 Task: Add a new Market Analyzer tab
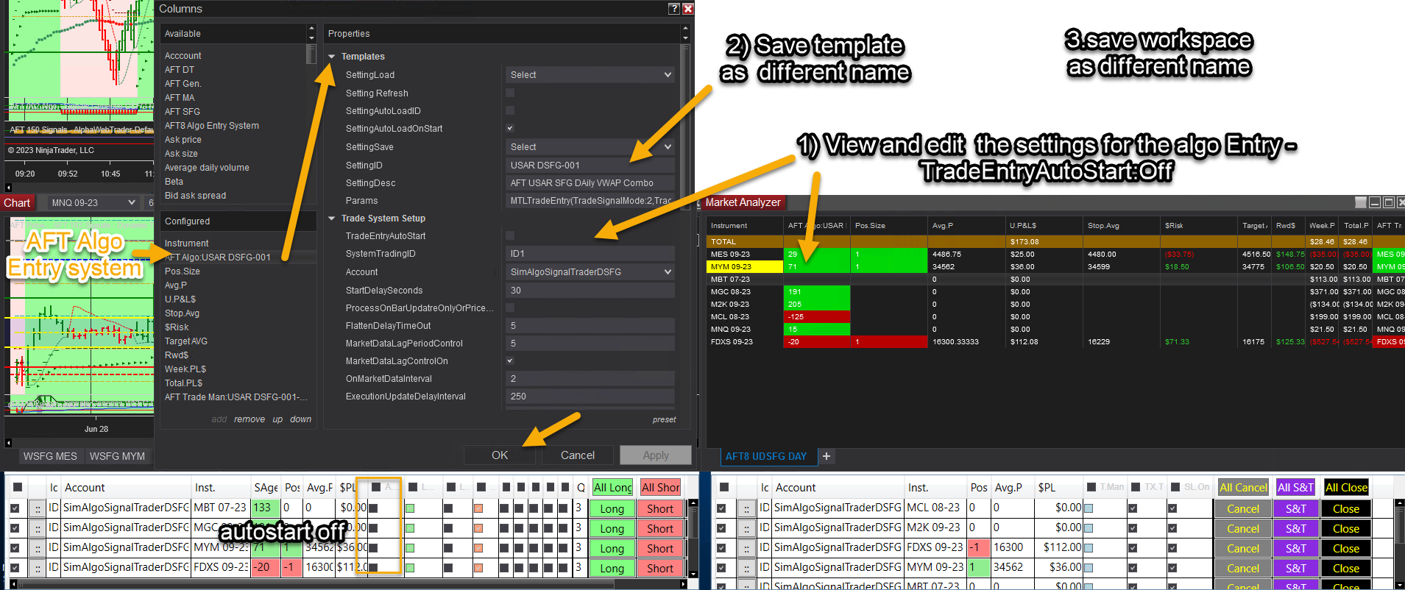pos(827,456)
